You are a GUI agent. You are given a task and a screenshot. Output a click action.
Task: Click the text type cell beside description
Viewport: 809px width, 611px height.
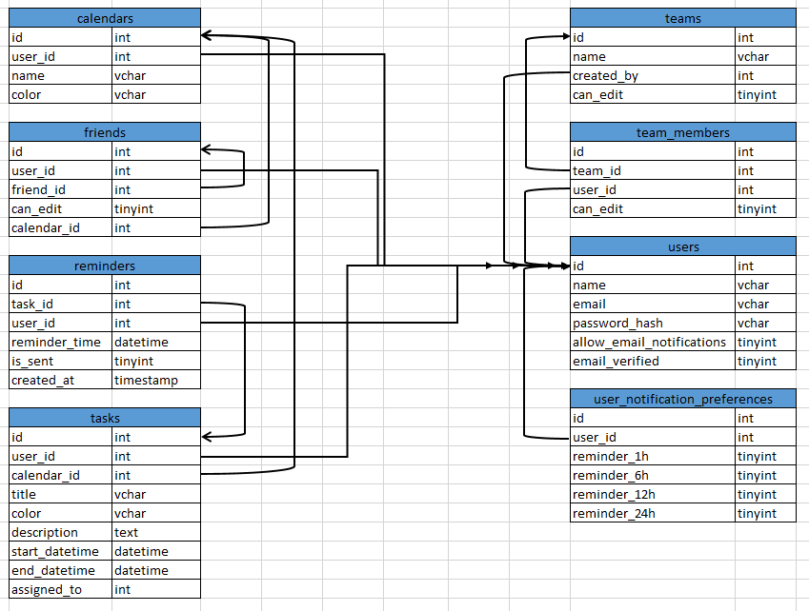155,532
